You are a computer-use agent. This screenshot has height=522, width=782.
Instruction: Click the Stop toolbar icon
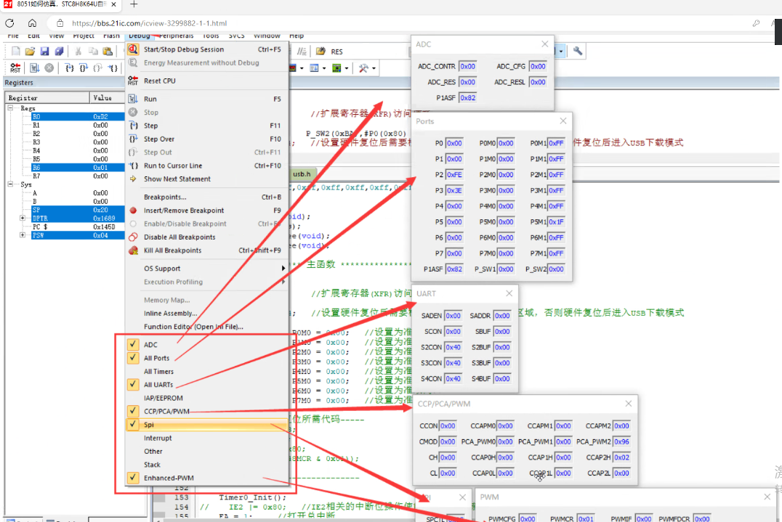(x=49, y=68)
